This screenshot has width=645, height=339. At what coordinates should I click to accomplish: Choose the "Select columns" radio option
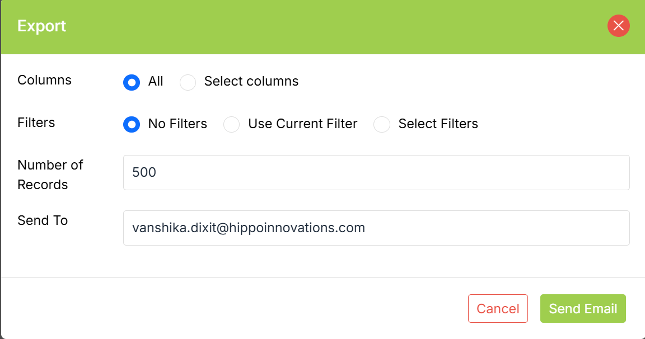[x=188, y=82]
